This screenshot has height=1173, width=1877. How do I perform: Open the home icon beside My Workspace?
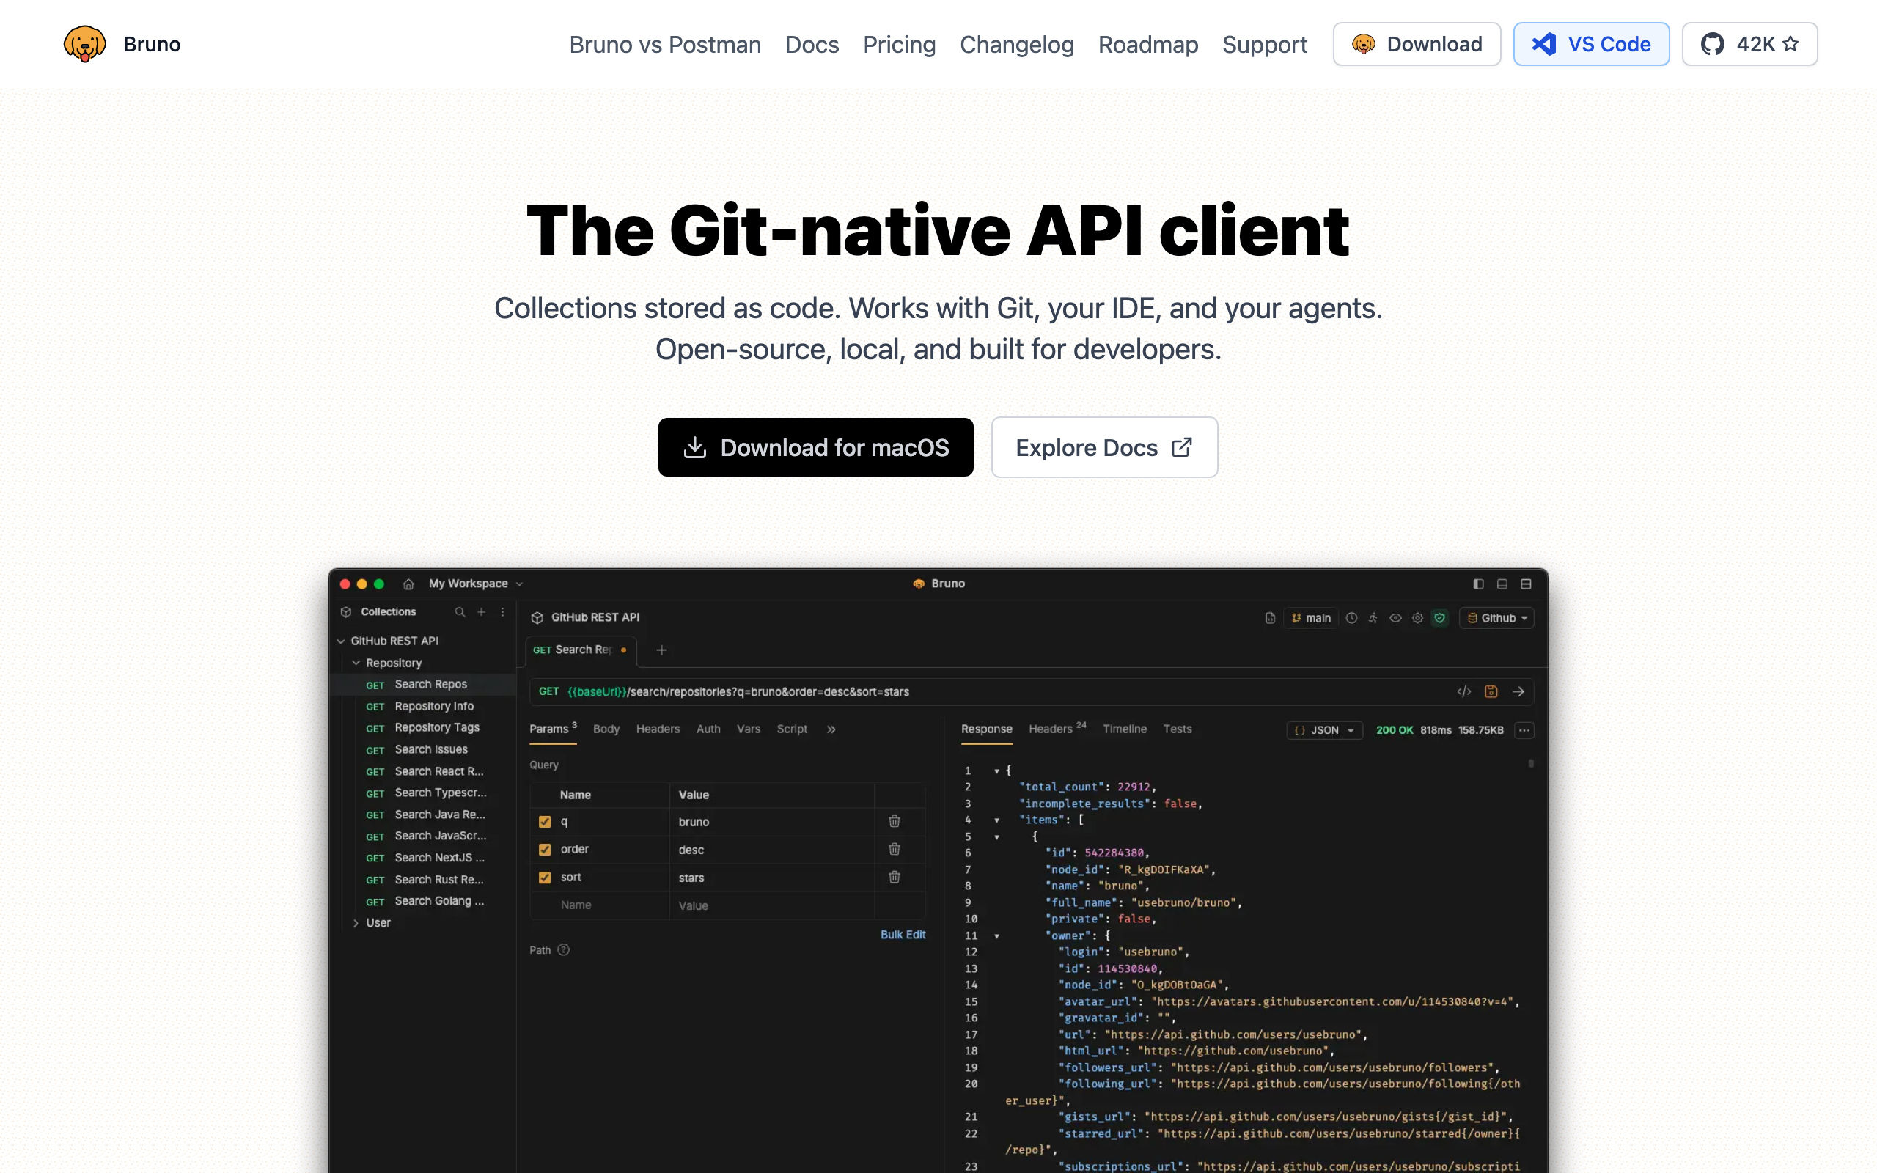pos(408,584)
